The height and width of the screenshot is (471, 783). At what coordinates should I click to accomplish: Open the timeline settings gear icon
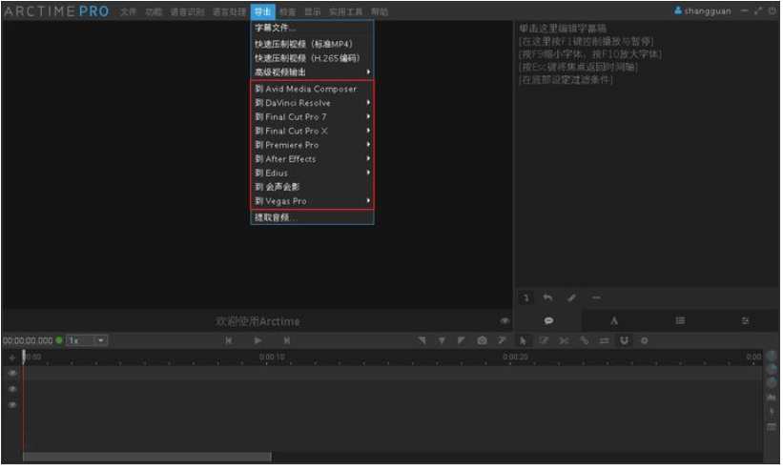pyautogui.click(x=644, y=340)
